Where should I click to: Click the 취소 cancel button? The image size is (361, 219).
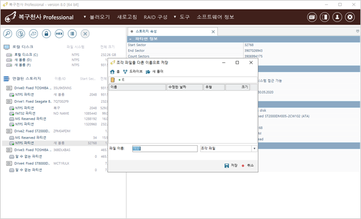tap(248, 166)
